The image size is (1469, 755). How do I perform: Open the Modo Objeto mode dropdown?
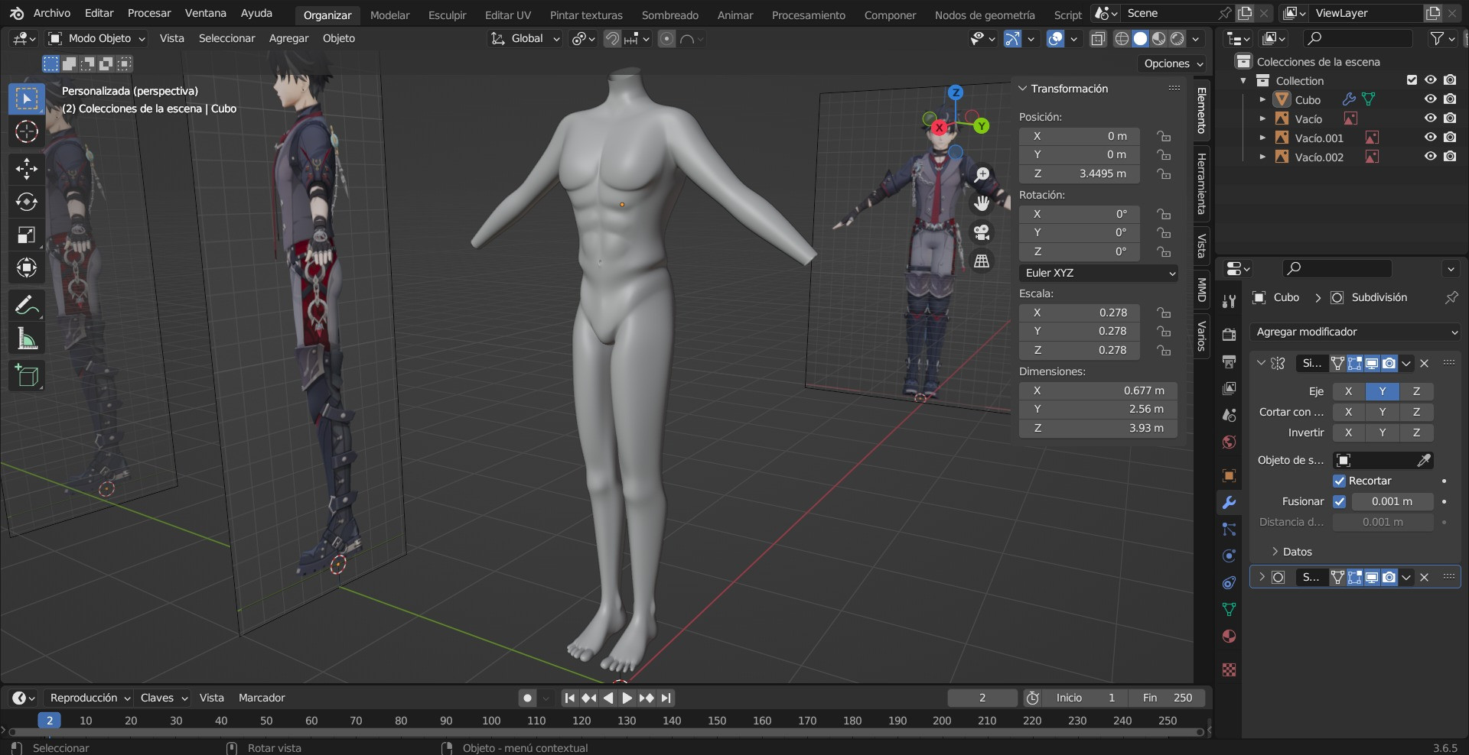click(x=96, y=38)
